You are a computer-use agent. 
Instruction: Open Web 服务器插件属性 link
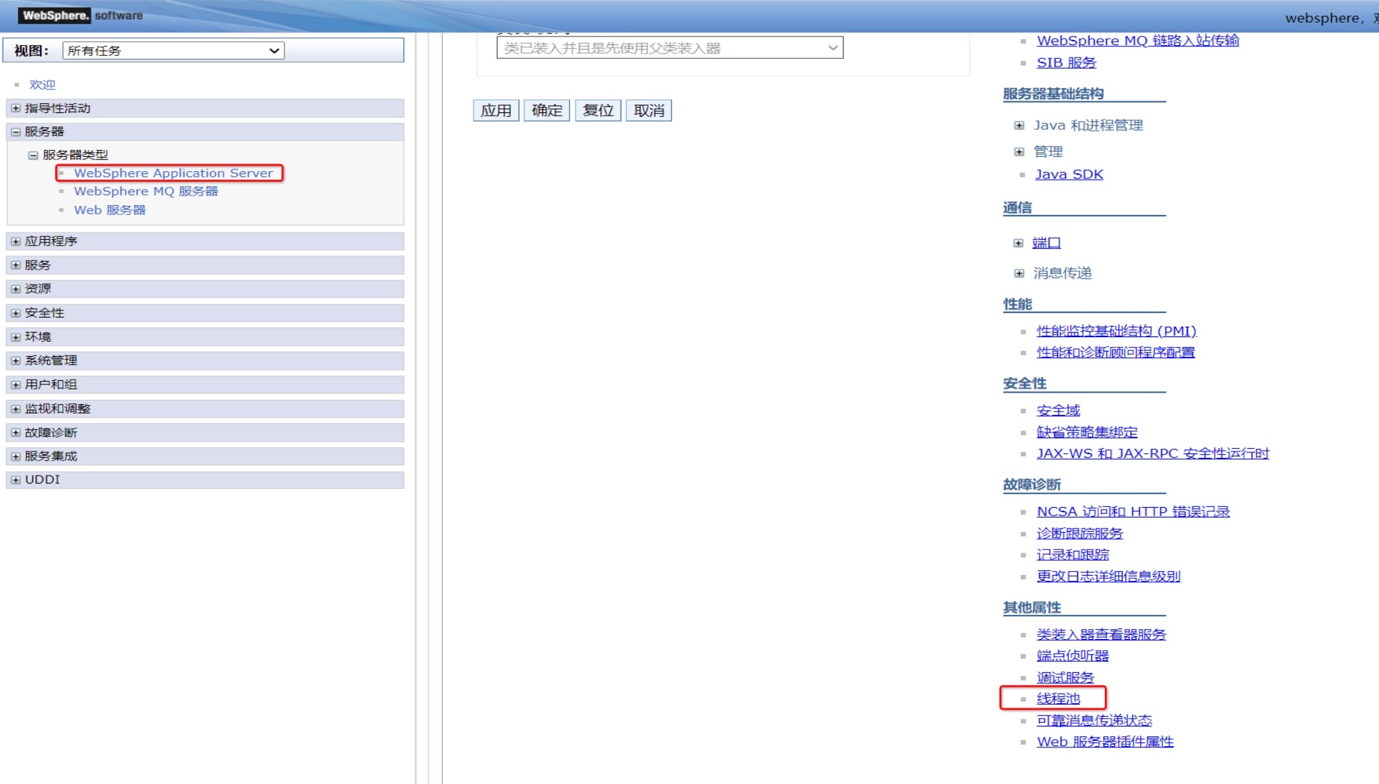coord(1106,742)
